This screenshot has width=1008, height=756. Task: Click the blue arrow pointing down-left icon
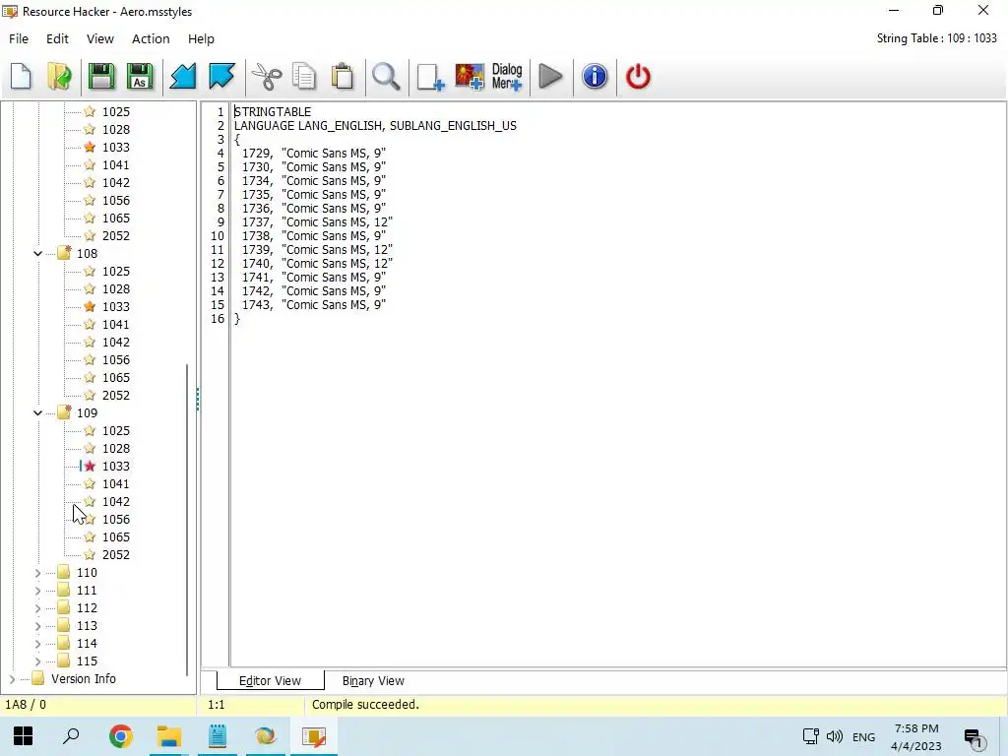182,77
